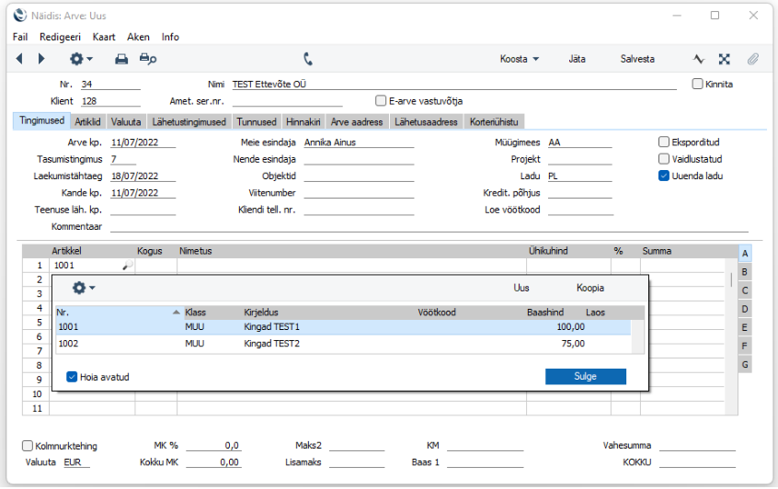Click the Tasumistingimus field
The height and width of the screenshot is (489, 778).
(x=123, y=159)
